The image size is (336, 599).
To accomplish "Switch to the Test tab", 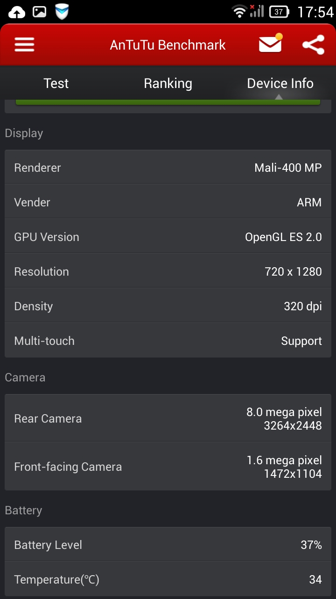I will (x=56, y=83).
